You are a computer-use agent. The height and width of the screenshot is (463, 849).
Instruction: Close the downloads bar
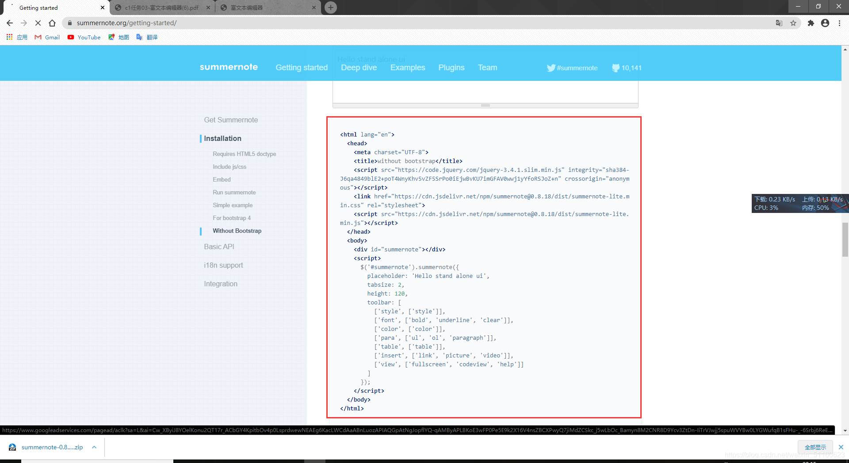tap(841, 447)
